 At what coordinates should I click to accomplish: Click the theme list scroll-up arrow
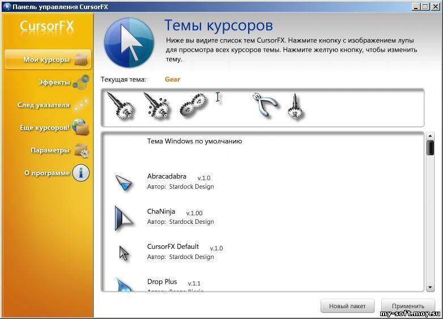tap(430, 136)
